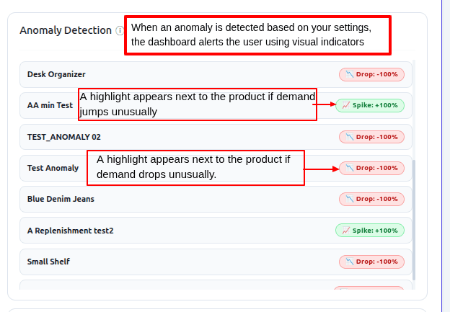
Task: Click the anomaly list scrollbar thumb
Action: [413, 220]
